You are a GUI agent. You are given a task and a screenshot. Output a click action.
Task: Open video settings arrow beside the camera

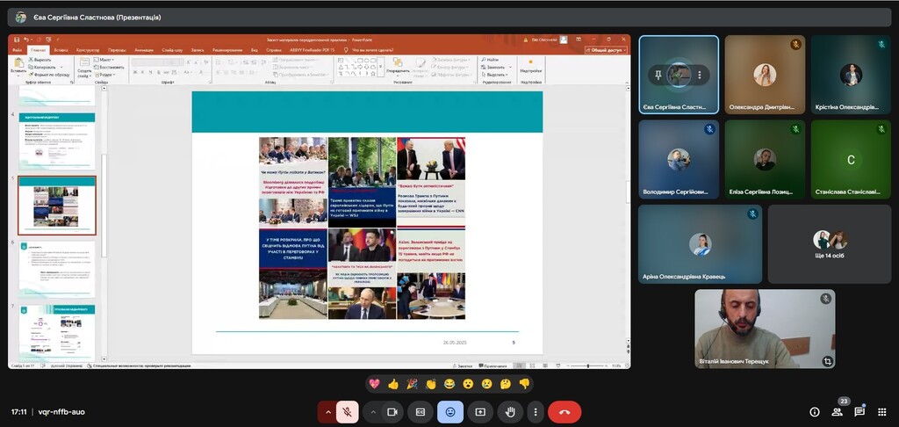pos(373,411)
